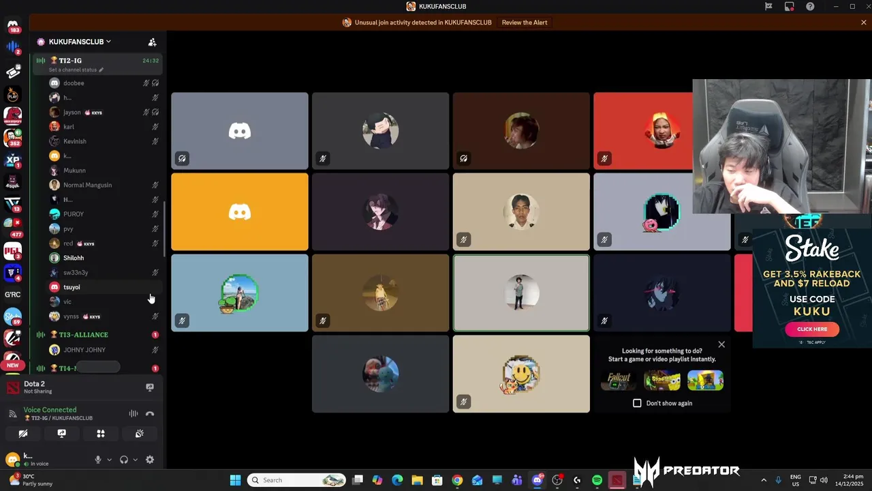
Task: Disconnect from voice with the hang-up icon
Action: [150, 414]
